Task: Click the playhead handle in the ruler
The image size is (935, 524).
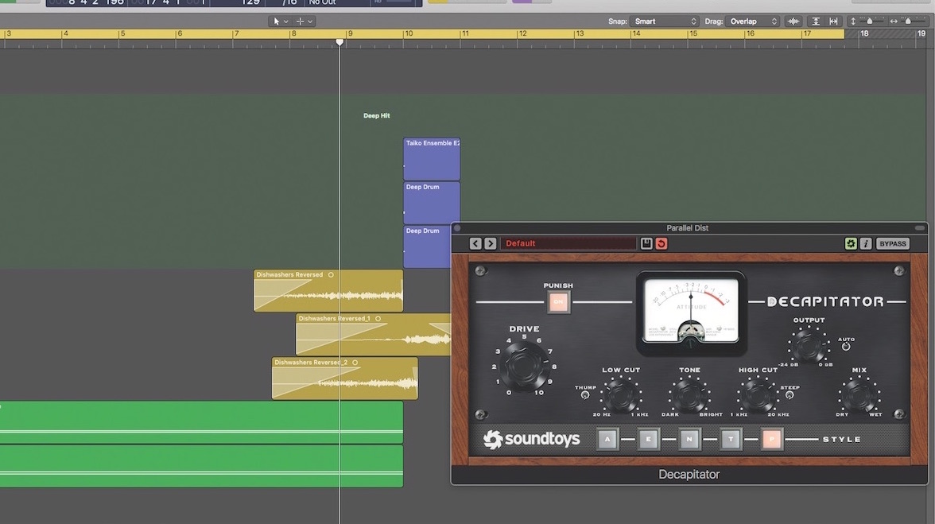Action: pos(340,42)
